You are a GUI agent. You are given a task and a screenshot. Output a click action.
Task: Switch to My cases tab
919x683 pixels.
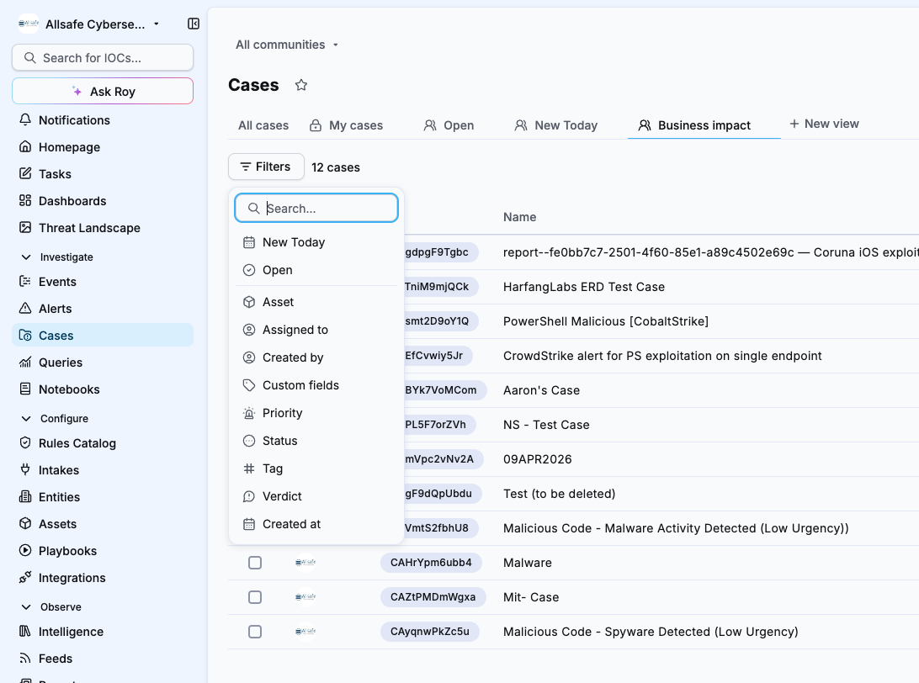click(x=347, y=126)
